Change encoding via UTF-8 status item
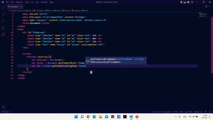Image resolution: width=213 pixels, height=120 pixels. pyautogui.click(x=175, y=112)
